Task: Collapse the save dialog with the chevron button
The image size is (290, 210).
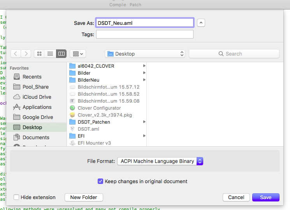Action: (201, 23)
